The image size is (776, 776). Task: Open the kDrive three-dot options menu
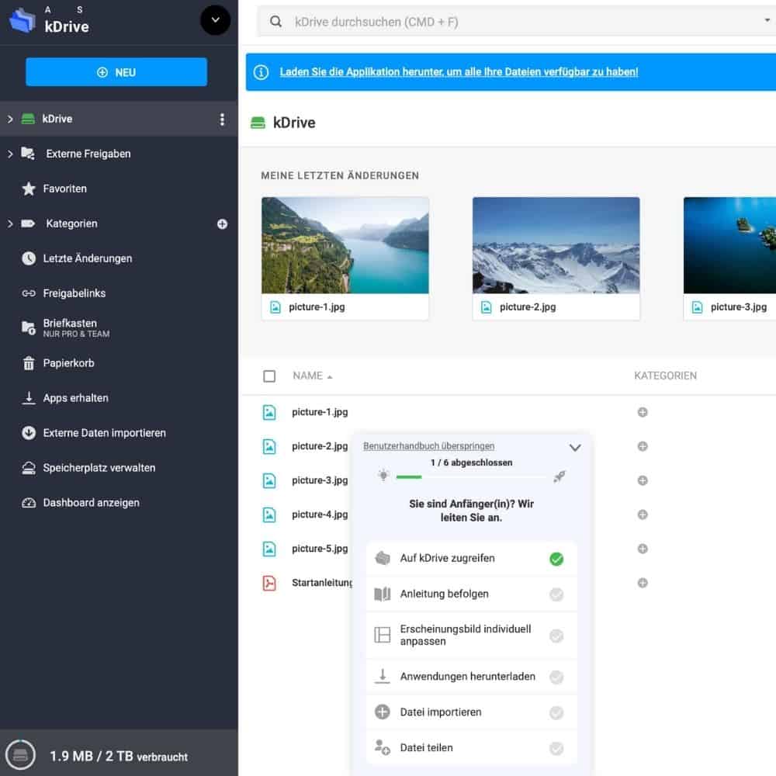[x=222, y=119]
